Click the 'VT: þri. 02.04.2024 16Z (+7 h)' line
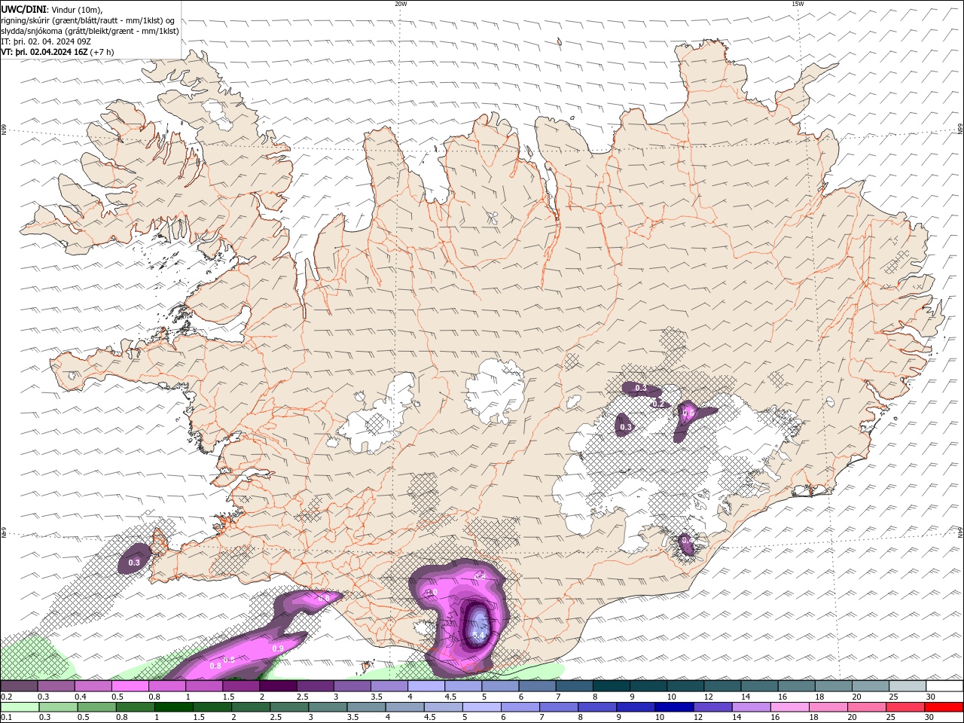 tap(58, 52)
